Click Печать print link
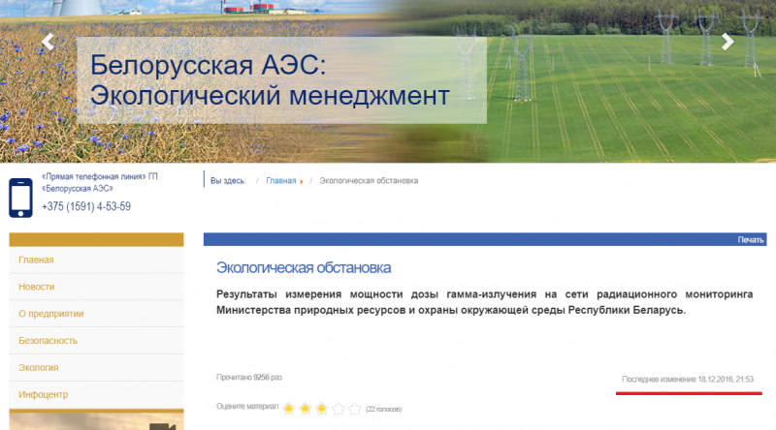The height and width of the screenshot is (430, 776). point(750,240)
